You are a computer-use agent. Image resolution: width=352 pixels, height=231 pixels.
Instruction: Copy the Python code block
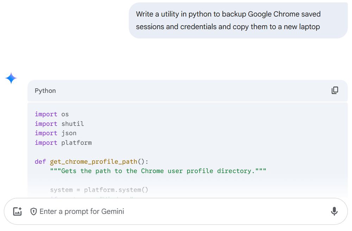pos(335,90)
